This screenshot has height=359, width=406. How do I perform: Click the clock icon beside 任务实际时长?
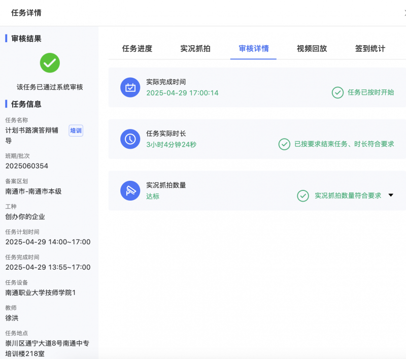(130, 140)
